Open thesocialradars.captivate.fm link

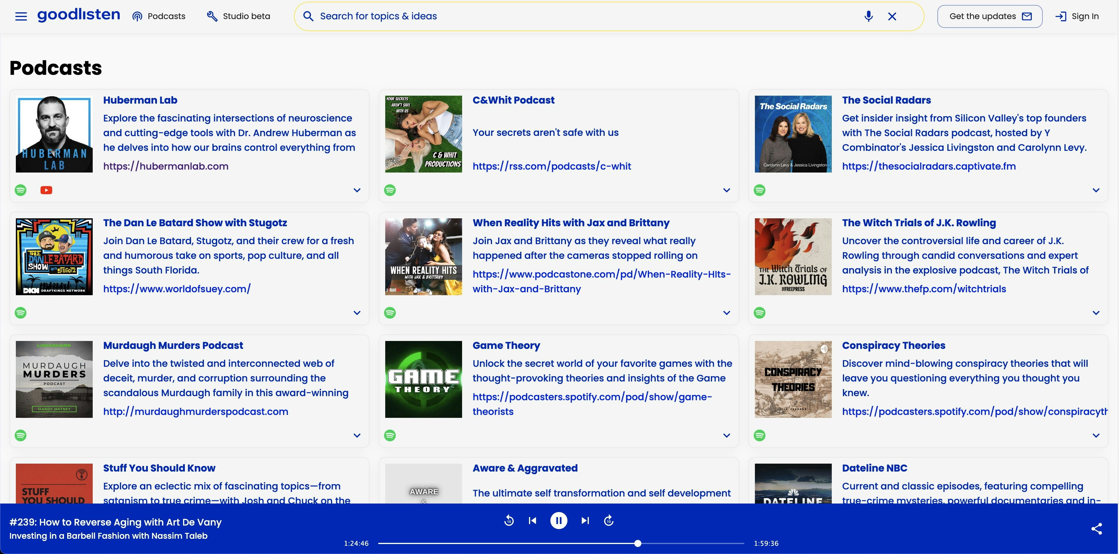click(x=929, y=166)
